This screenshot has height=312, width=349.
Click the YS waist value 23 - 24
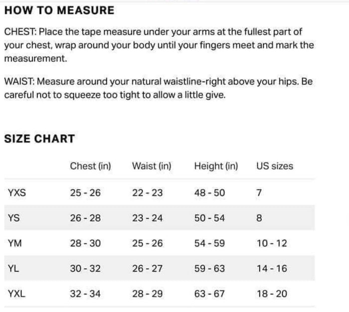148,218
